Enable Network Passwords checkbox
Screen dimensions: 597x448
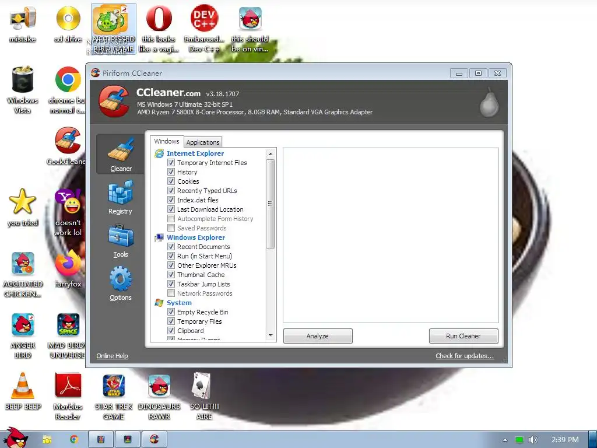(x=171, y=293)
